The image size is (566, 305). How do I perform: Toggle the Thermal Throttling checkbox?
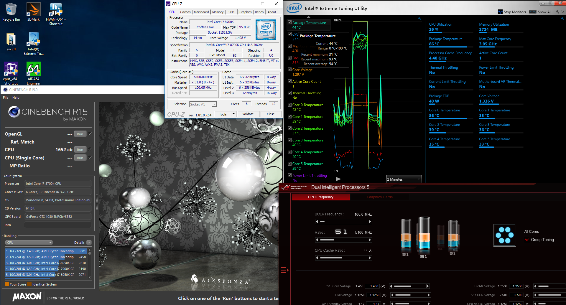[x=289, y=93]
